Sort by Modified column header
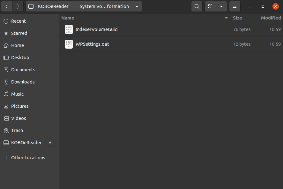Viewport: 283px width, 189px height. coord(271,18)
